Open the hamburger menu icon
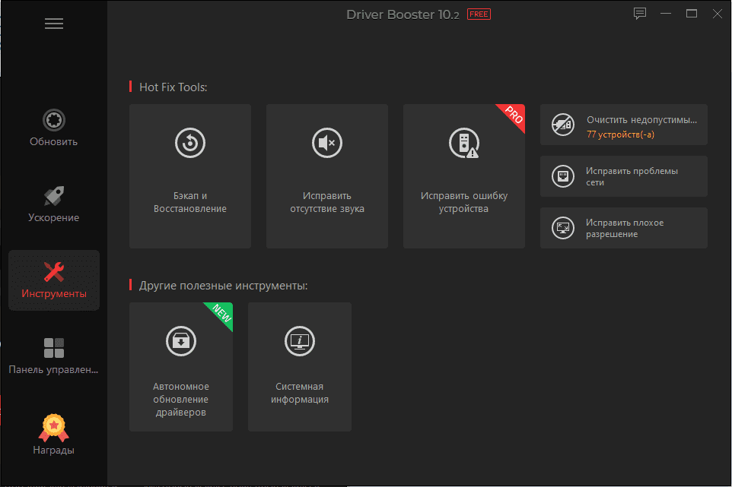The width and height of the screenshot is (732, 487). click(54, 24)
